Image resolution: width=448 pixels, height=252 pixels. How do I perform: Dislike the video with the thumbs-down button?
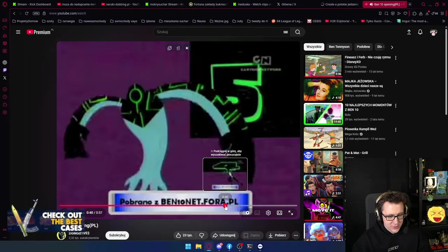click(202, 235)
